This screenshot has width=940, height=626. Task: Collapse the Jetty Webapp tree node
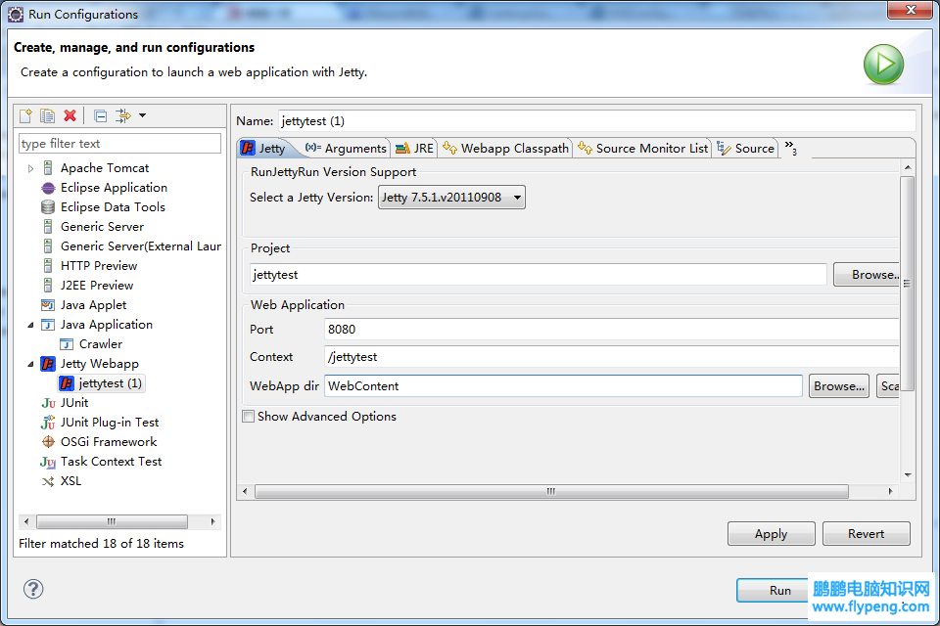tap(30, 364)
